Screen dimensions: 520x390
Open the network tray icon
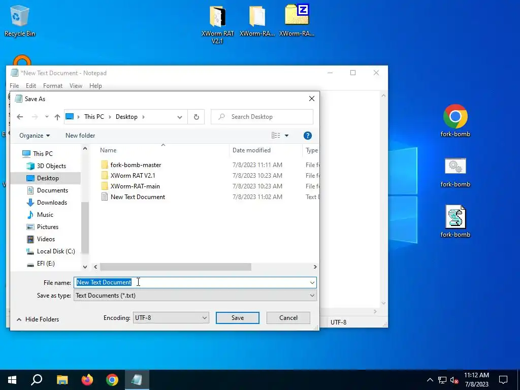442,380
